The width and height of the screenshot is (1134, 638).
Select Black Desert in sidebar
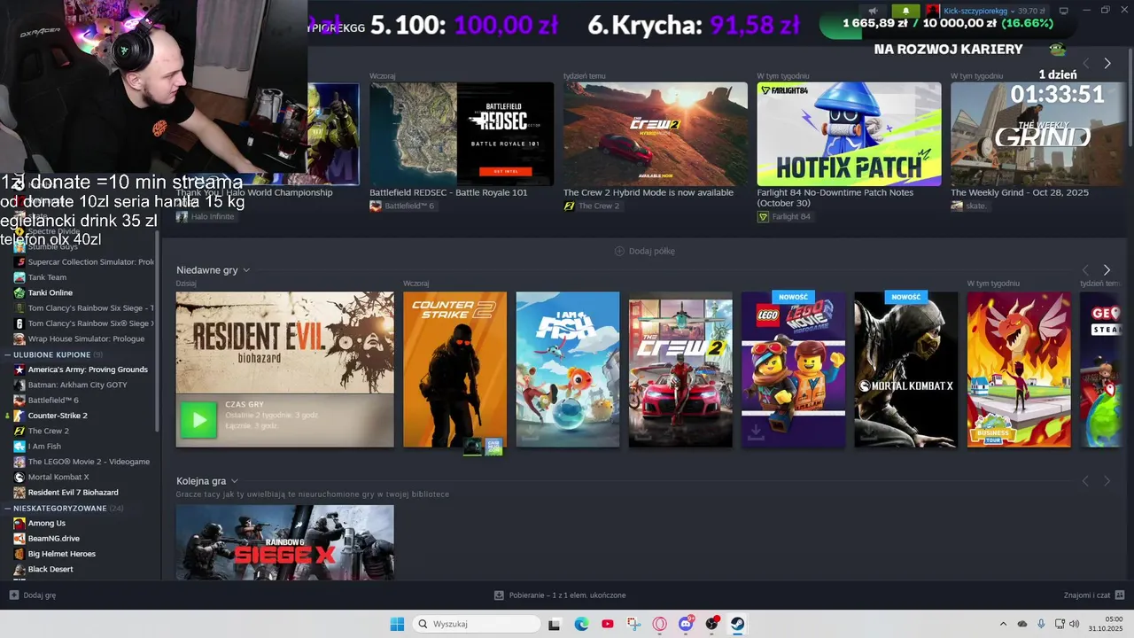coord(50,569)
